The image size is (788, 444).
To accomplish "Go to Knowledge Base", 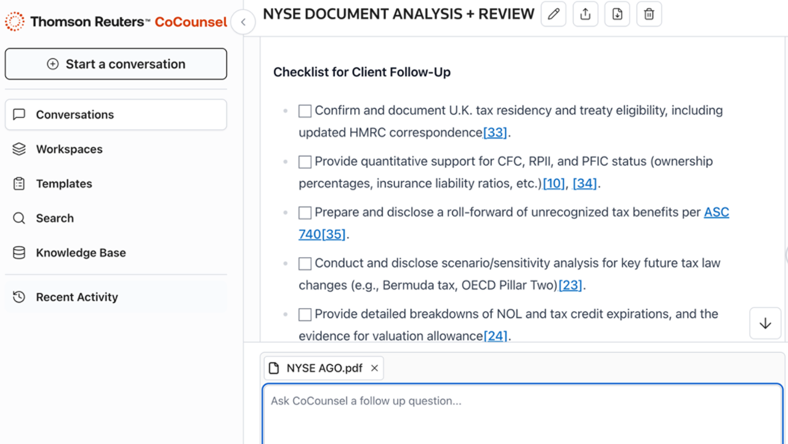I will tap(81, 253).
